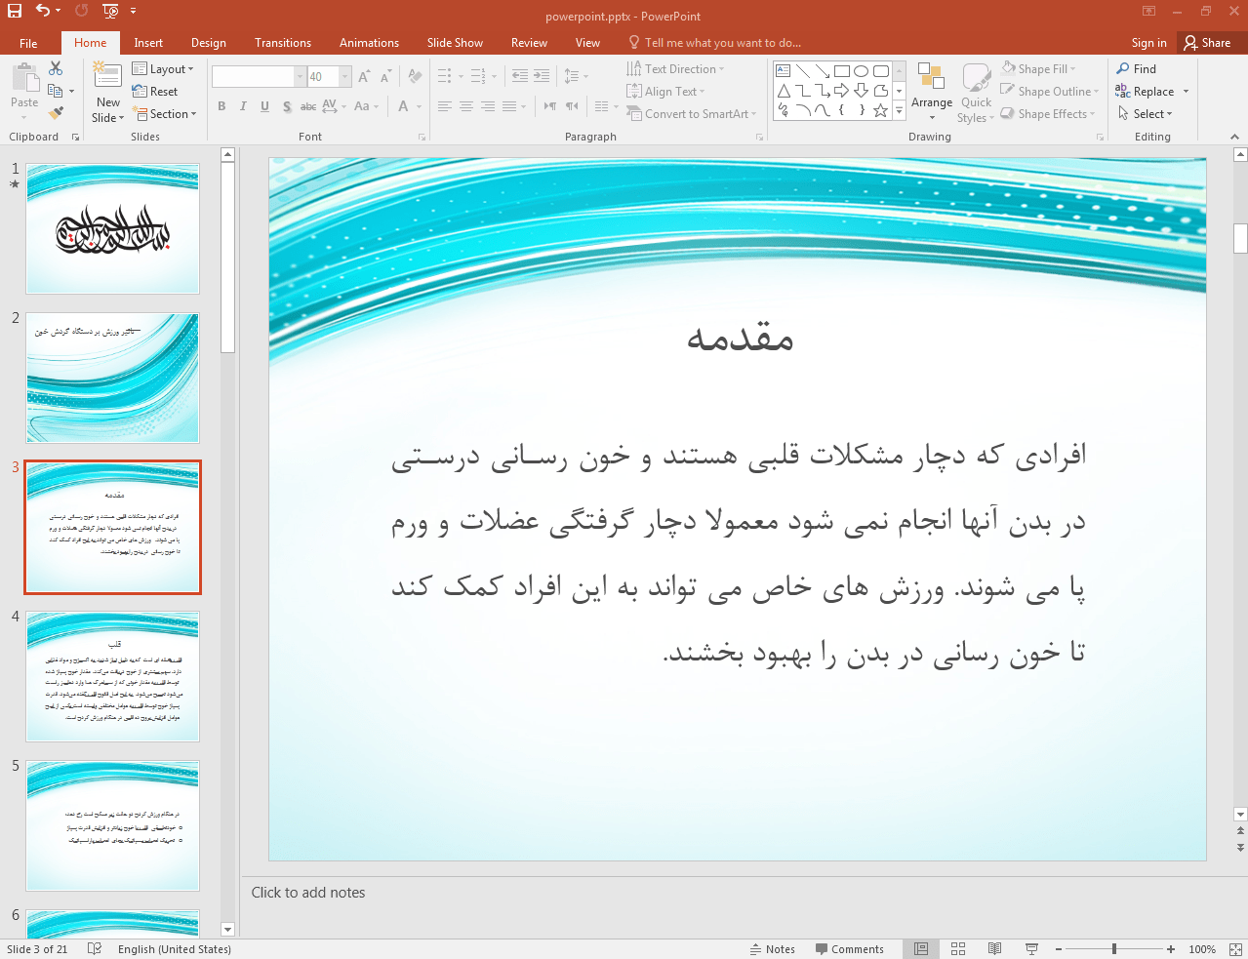Expand the Select dropdown in Editing
This screenshot has height=959, width=1248.
[x=1146, y=114]
